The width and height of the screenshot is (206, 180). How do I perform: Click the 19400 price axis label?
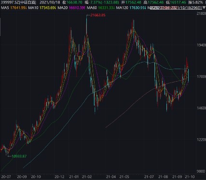pos(201,45)
